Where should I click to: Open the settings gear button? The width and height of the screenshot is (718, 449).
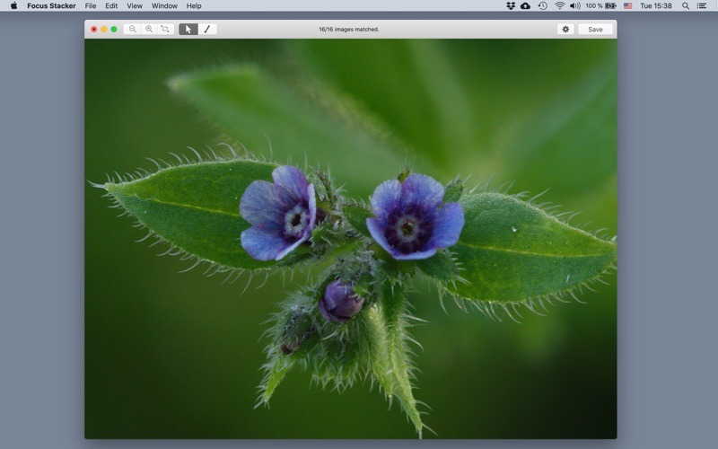pos(565,30)
